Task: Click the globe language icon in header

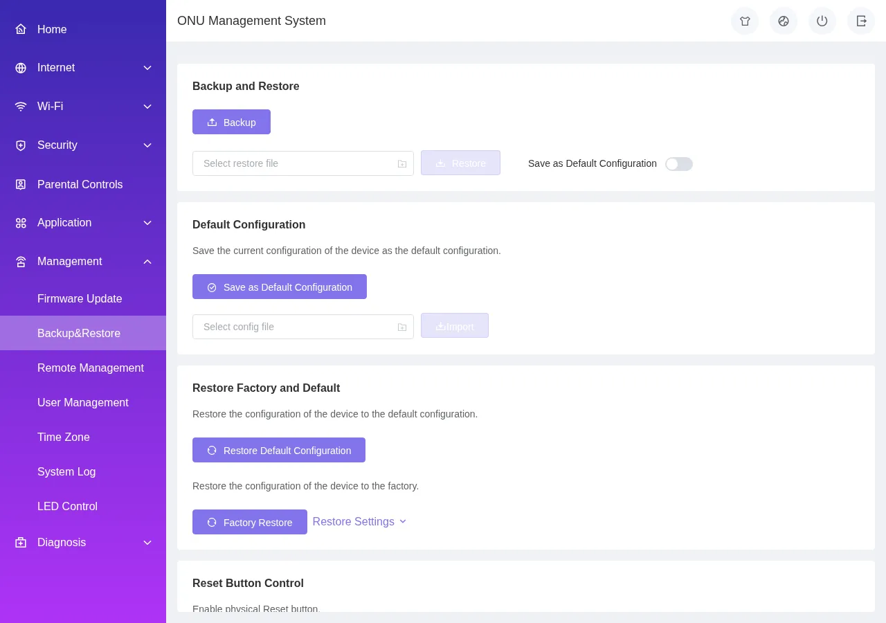Action: point(784,21)
